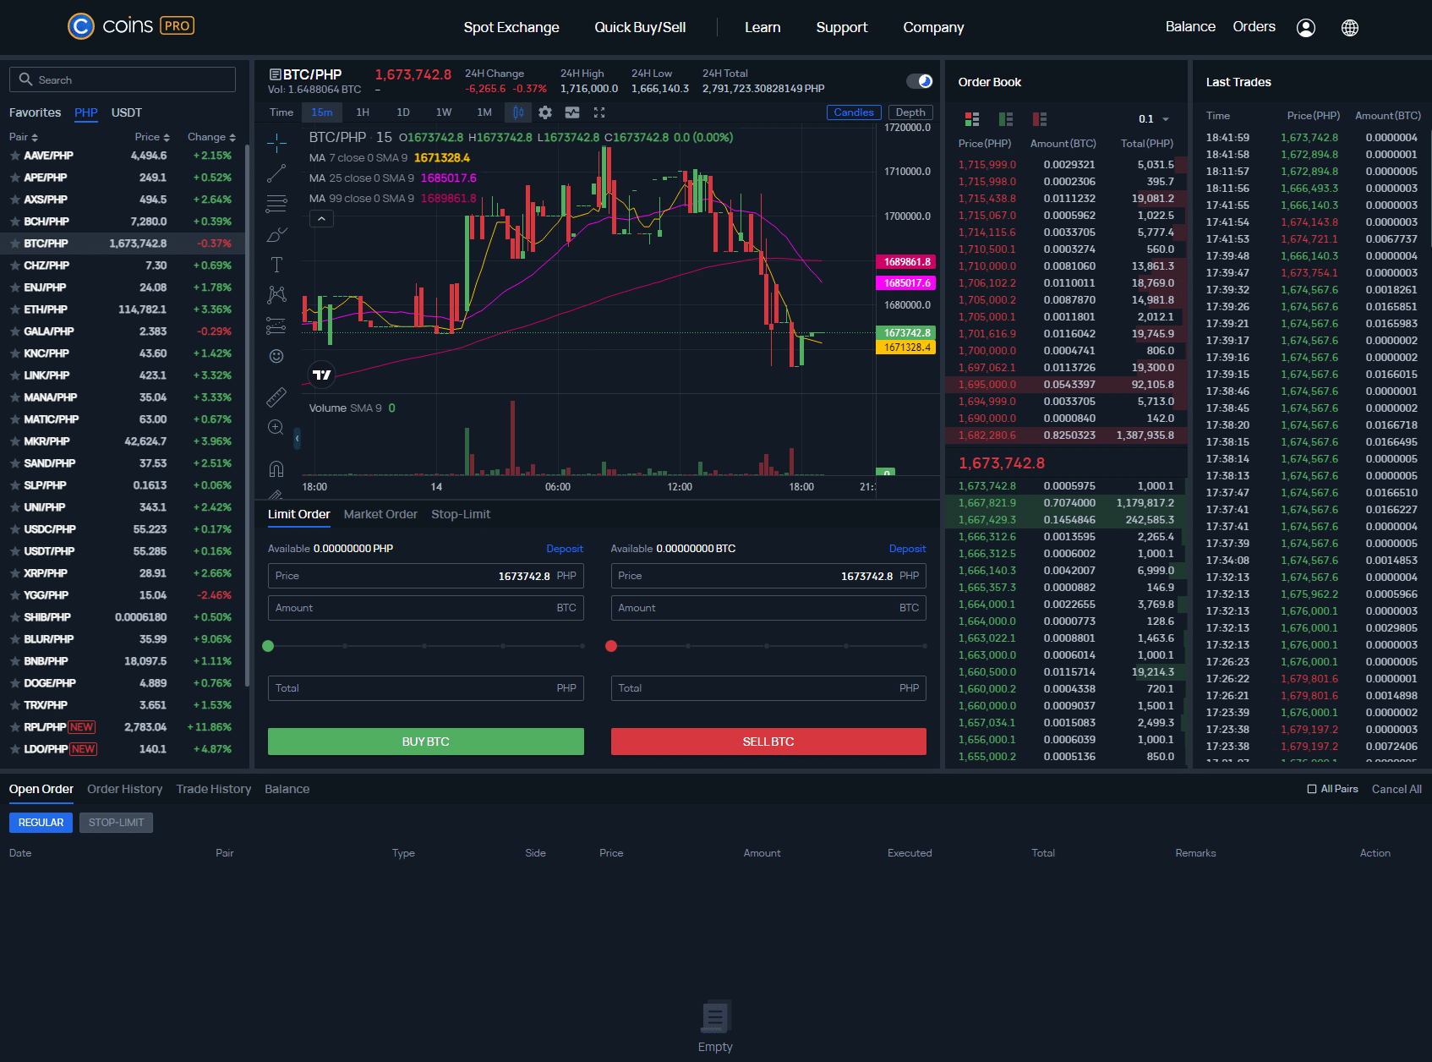Select the REGULAR open orders filter
Screen dimensions: 1432x1062
[x=41, y=823]
